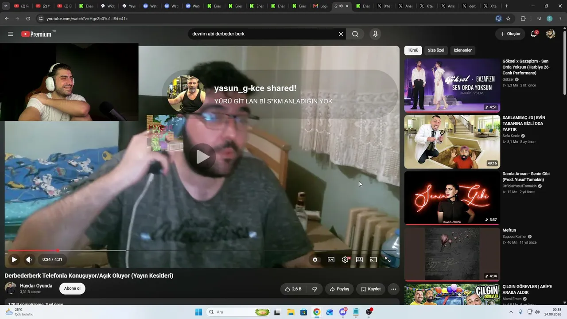Toggle subtitles in the player
Viewport: 567px width, 319px height.
(x=331, y=260)
